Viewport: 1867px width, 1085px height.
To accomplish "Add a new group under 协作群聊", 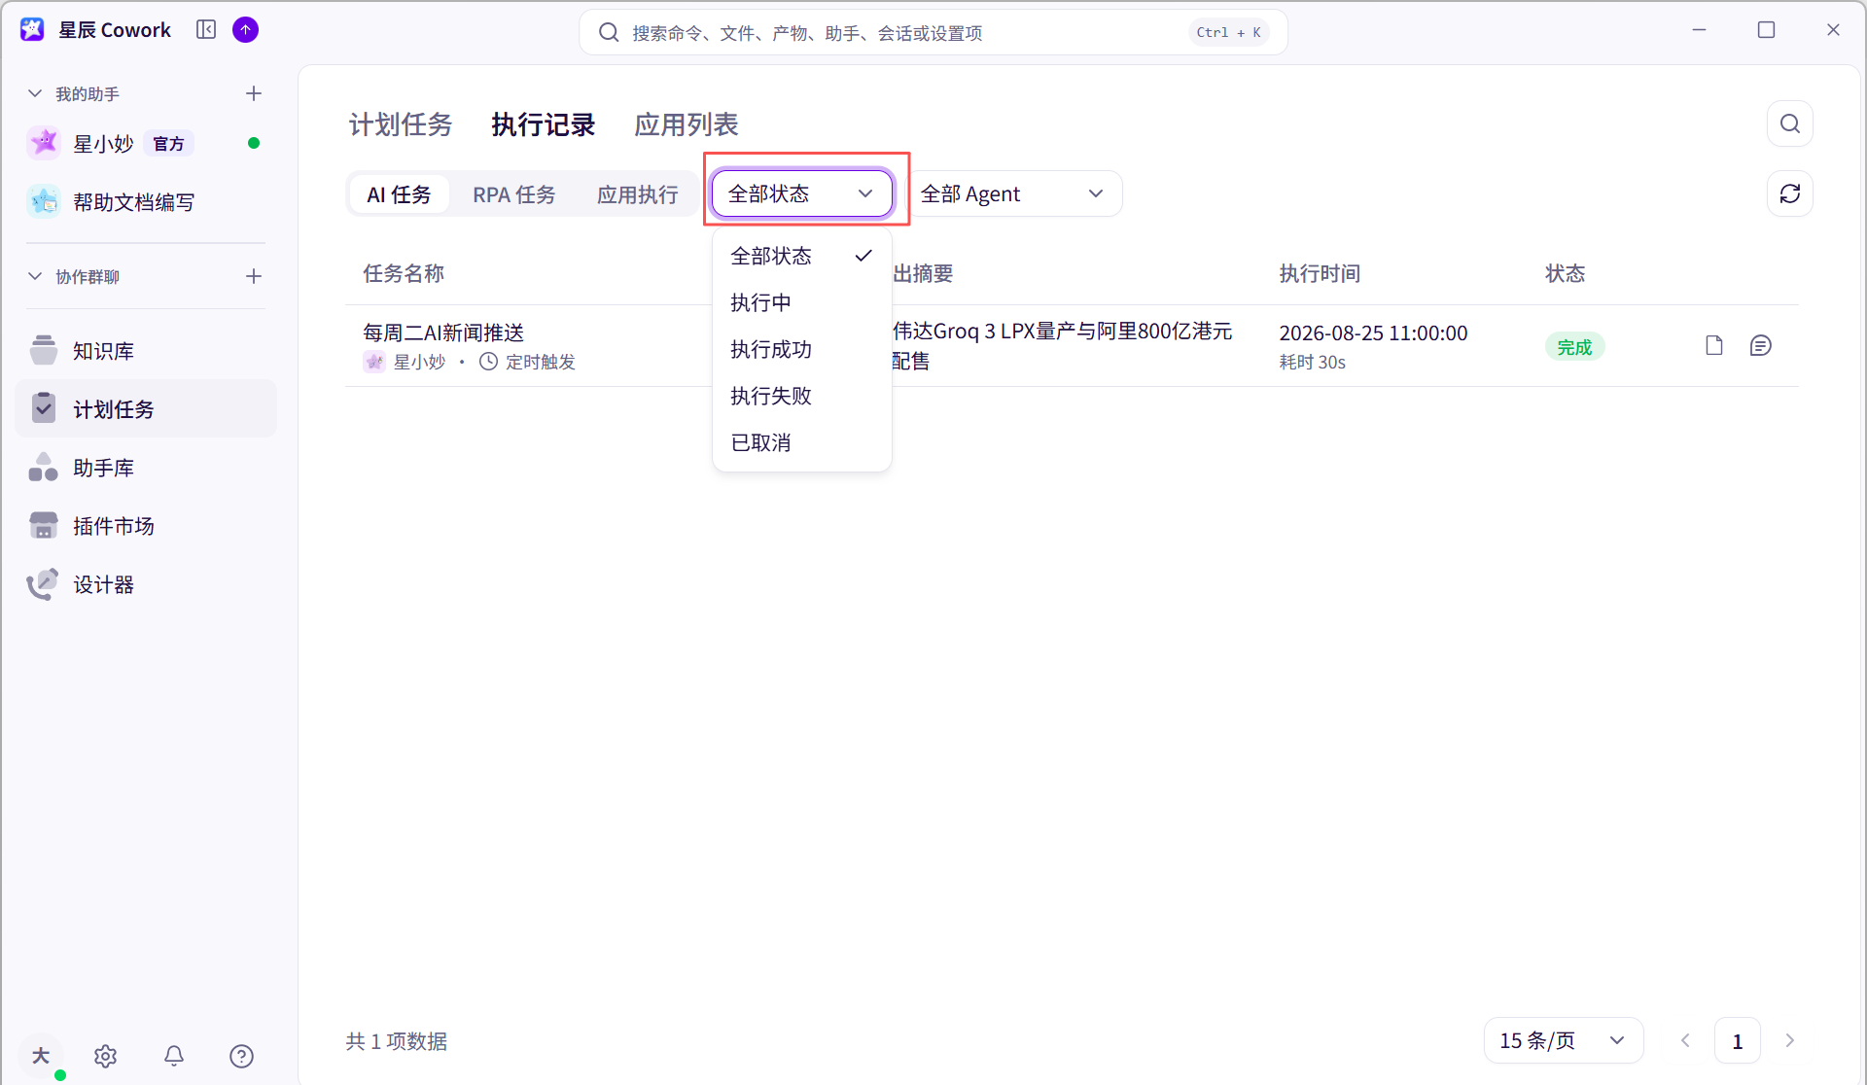I will pos(254,276).
